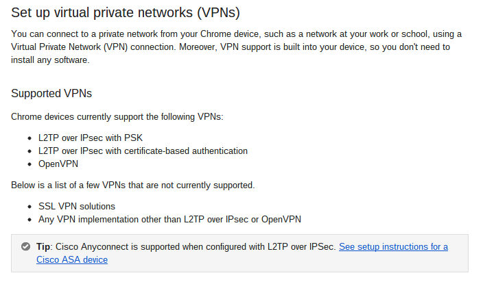Click the "OpenVPN" list item
483x284 pixels.
point(59,164)
